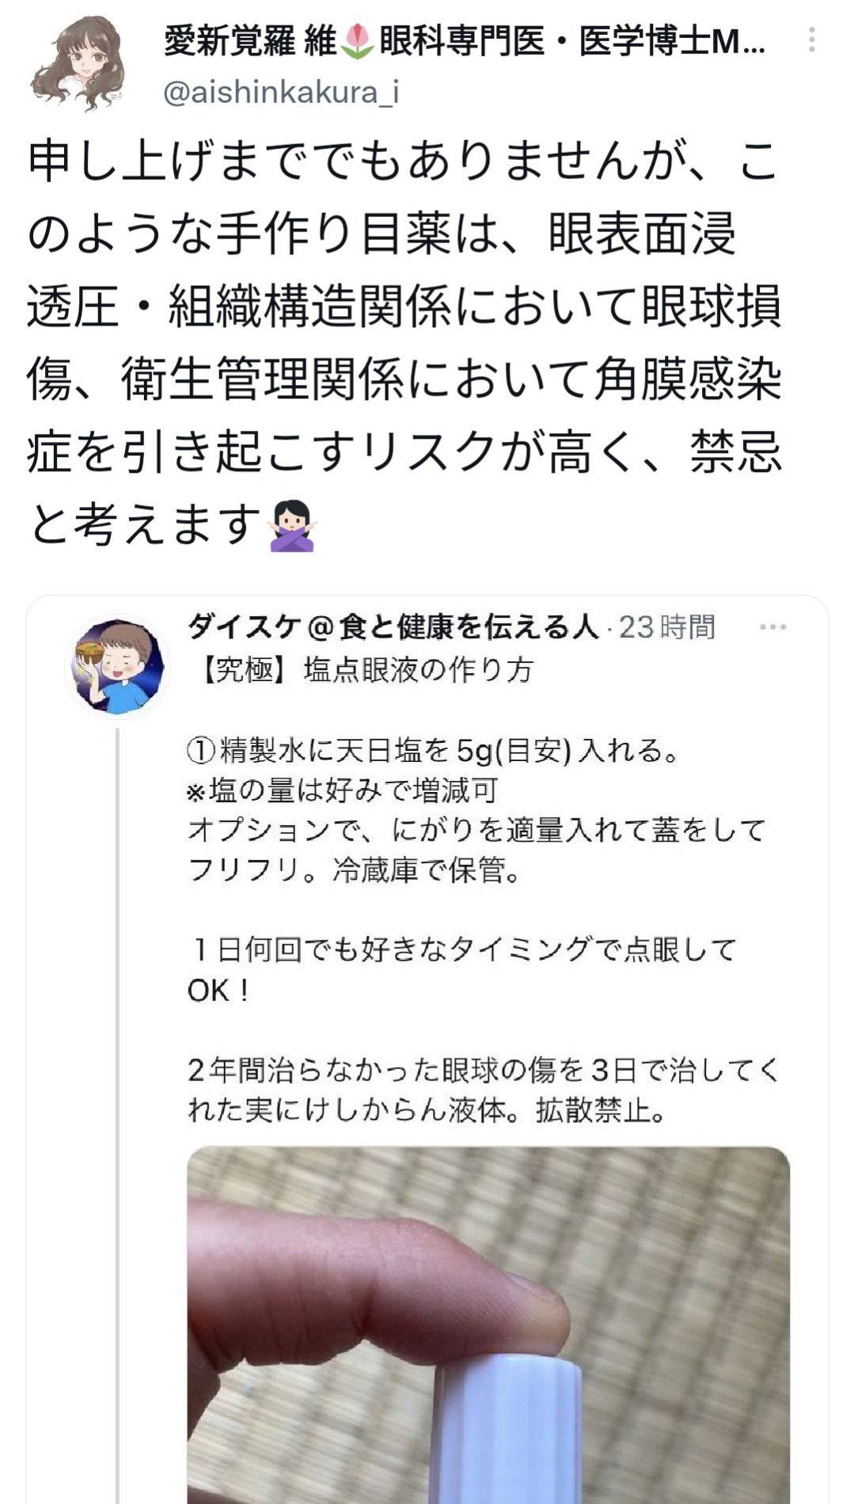Select the main tweet text about 手作り目薬
Screen dimensions: 854x1504
point(404,342)
